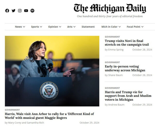Open the Harris rally photo thumbnail
Viewport: 155px width, 126px height.
point(52,71)
